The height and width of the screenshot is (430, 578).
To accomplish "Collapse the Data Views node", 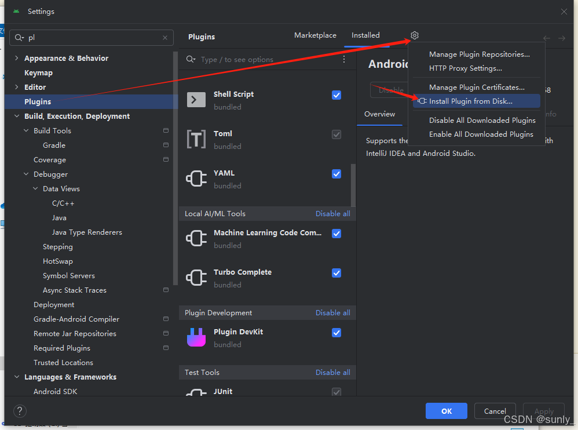I will [x=35, y=188].
